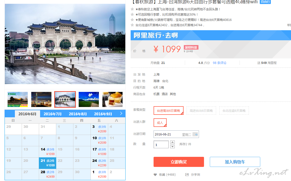The height and width of the screenshot is (181, 291).
Task: Select pastry food thumbnail
Action: tap(112, 99)
